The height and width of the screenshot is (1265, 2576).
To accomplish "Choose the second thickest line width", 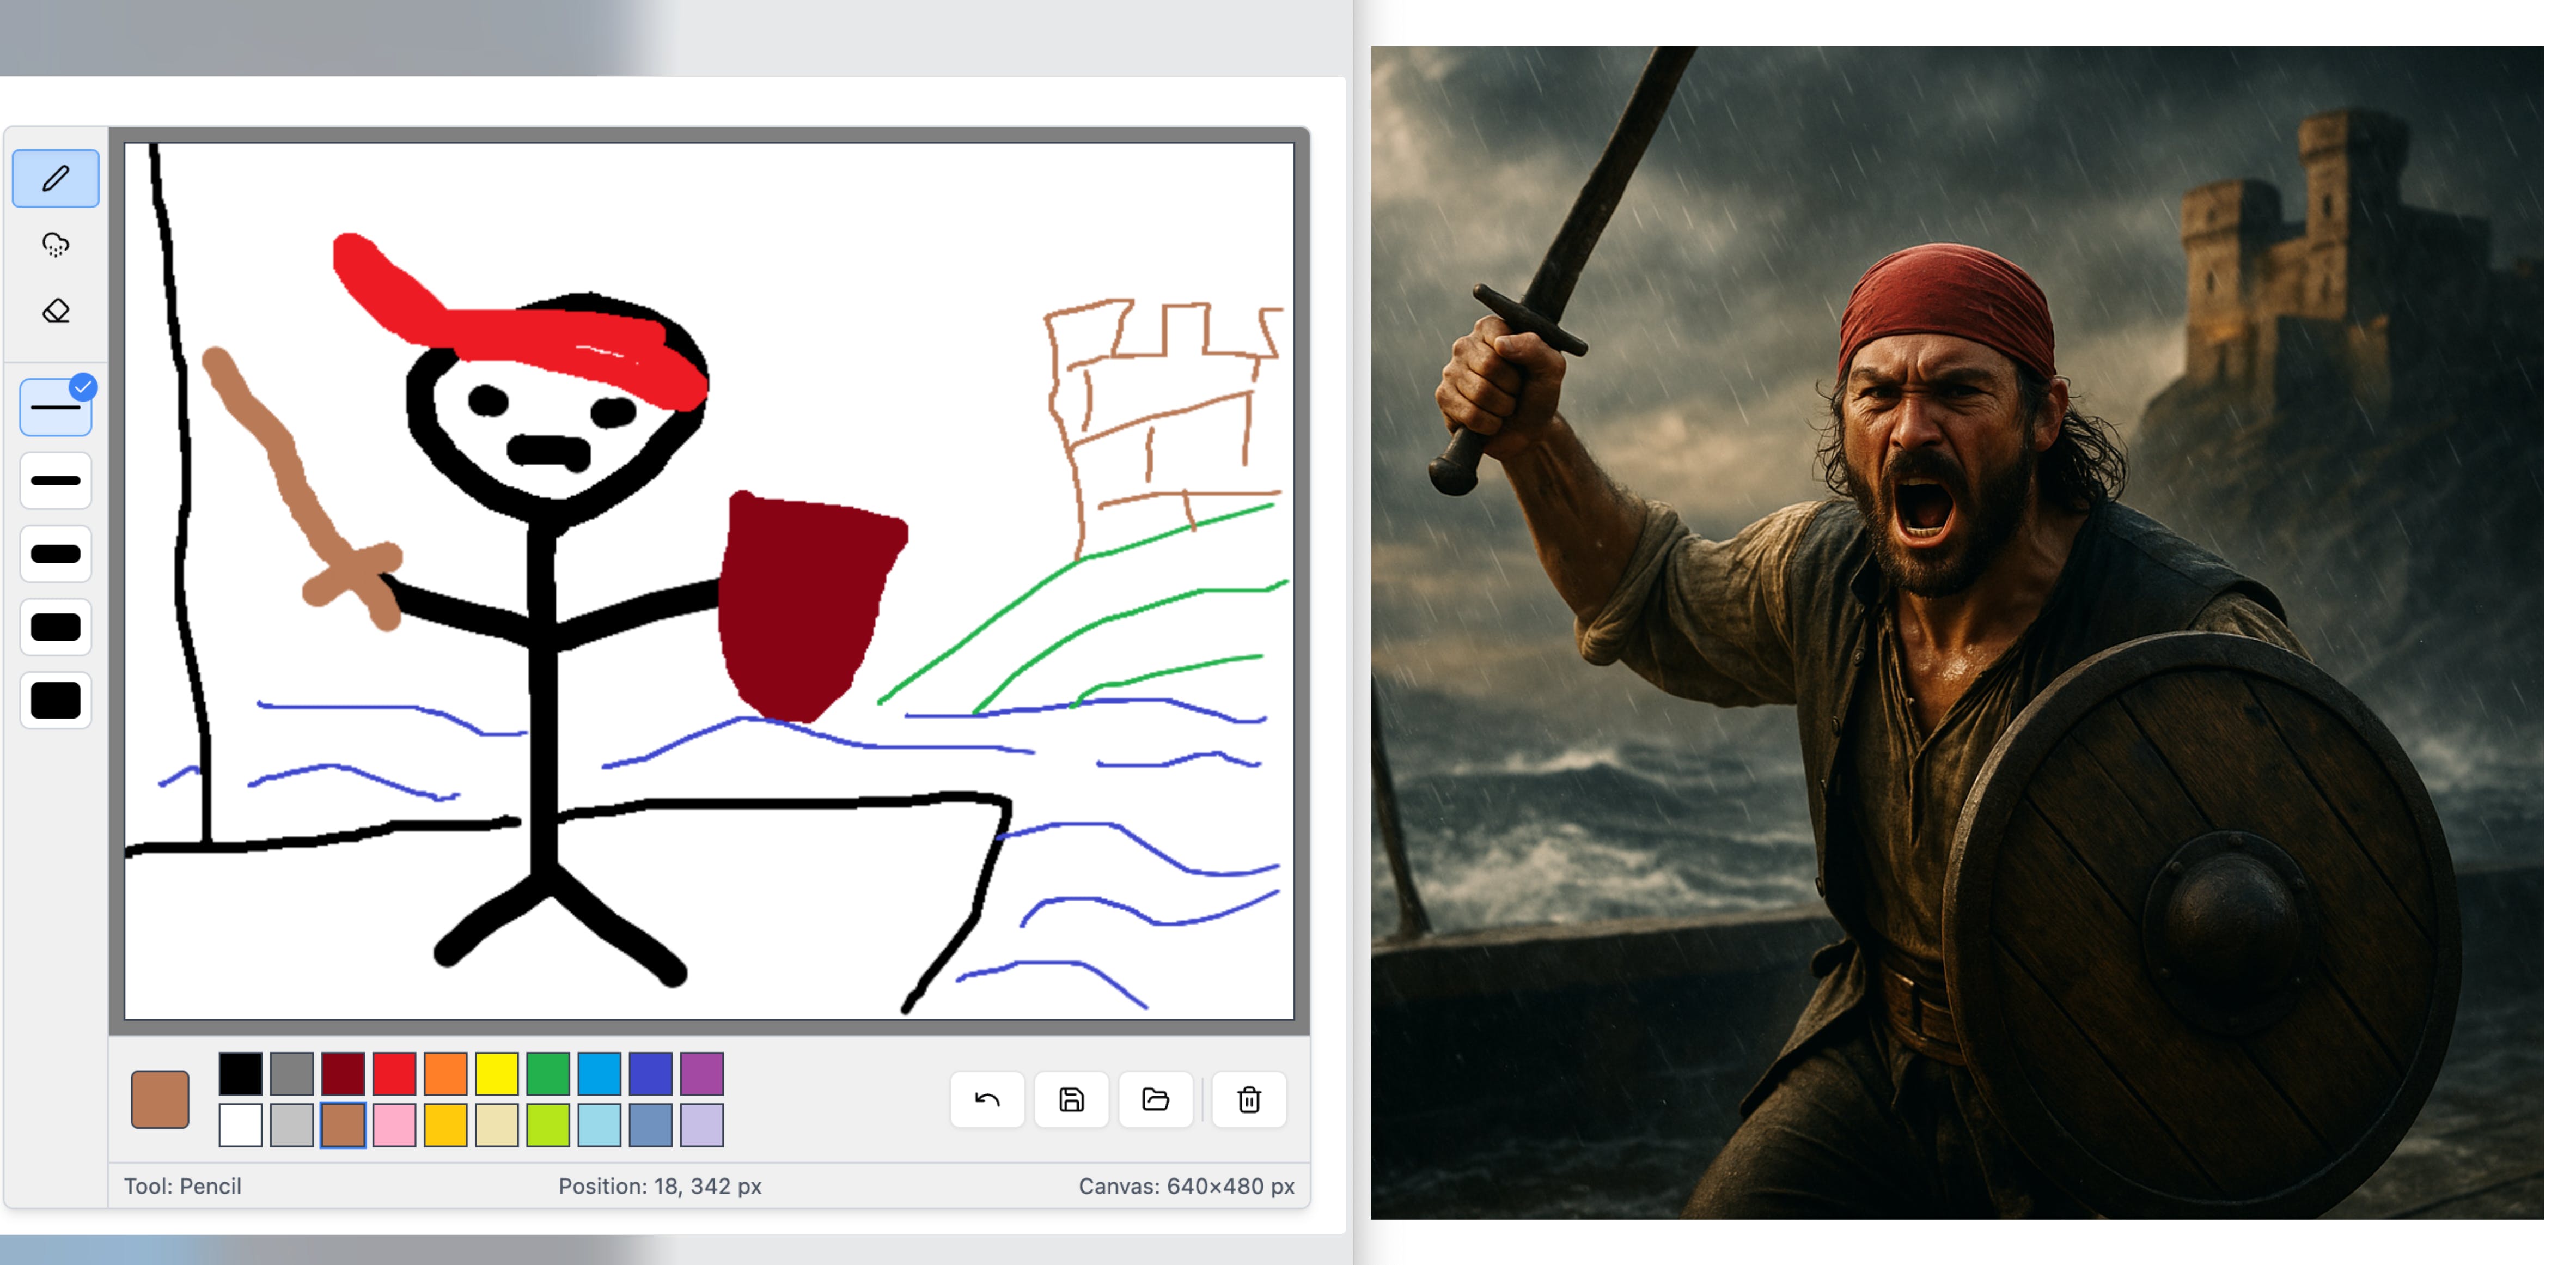I will (55, 627).
